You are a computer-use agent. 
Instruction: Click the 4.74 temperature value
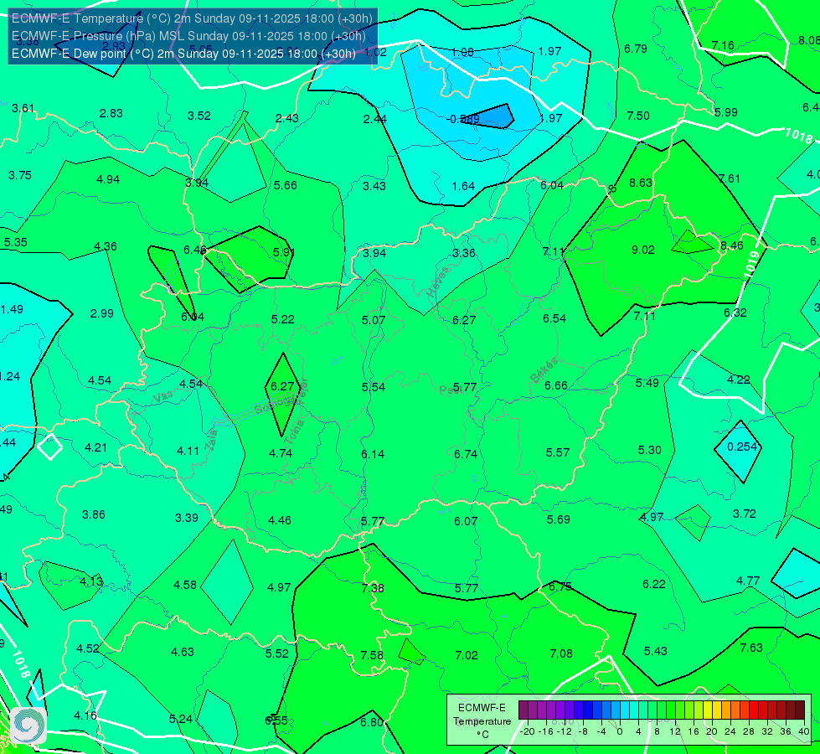coord(281,453)
